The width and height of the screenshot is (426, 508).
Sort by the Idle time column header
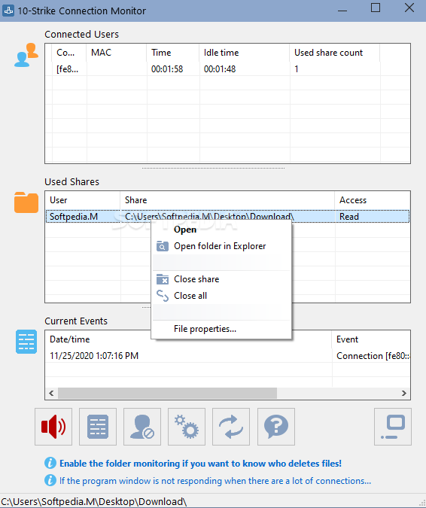point(245,53)
